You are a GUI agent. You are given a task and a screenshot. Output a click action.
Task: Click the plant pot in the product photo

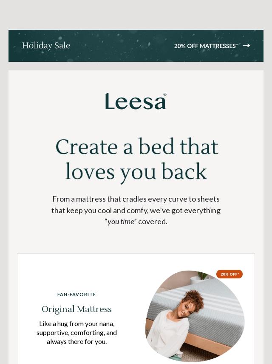click(196, 279)
